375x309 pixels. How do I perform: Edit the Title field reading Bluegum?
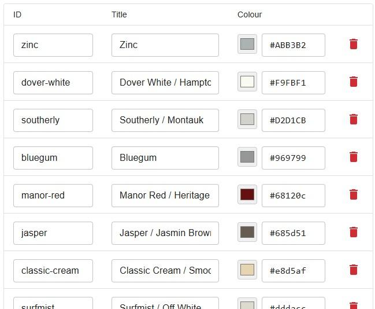click(x=165, y=158)
